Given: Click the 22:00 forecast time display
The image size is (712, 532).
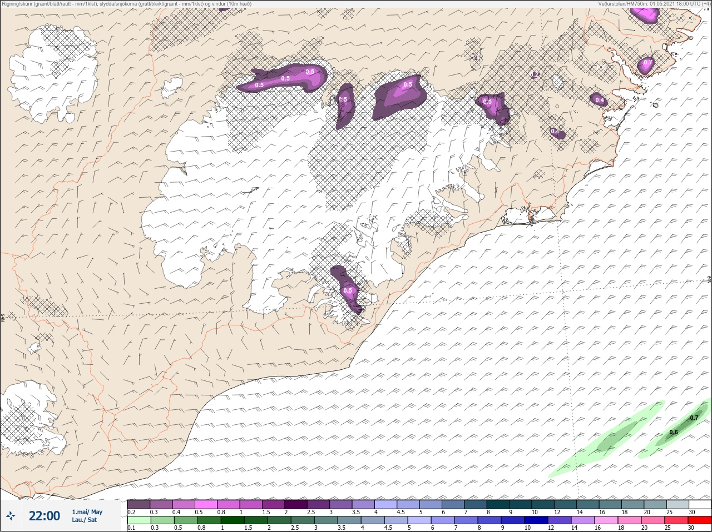Looking at the screenshot, I should pos(44,516).
